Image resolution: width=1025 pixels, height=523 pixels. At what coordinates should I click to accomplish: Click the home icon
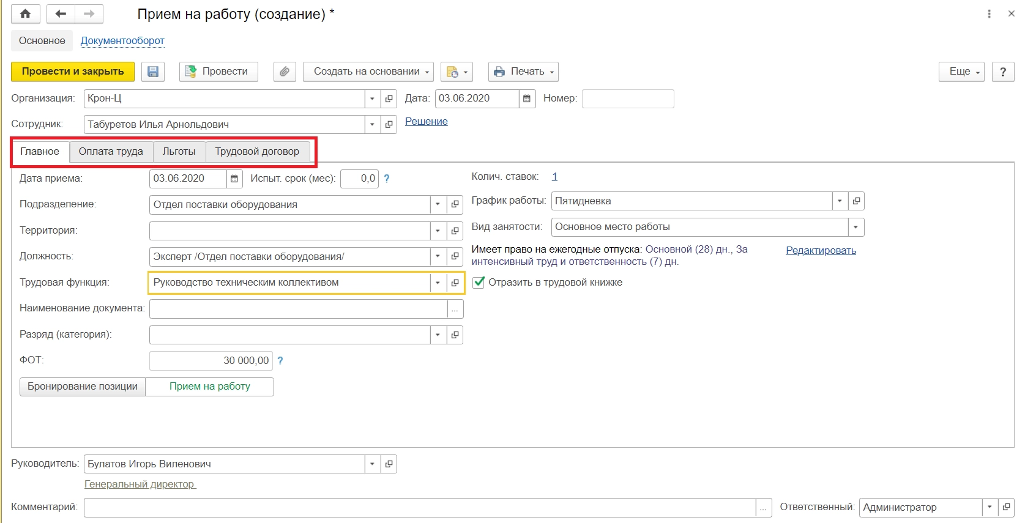pyautogui.click(x=26, y=14)
